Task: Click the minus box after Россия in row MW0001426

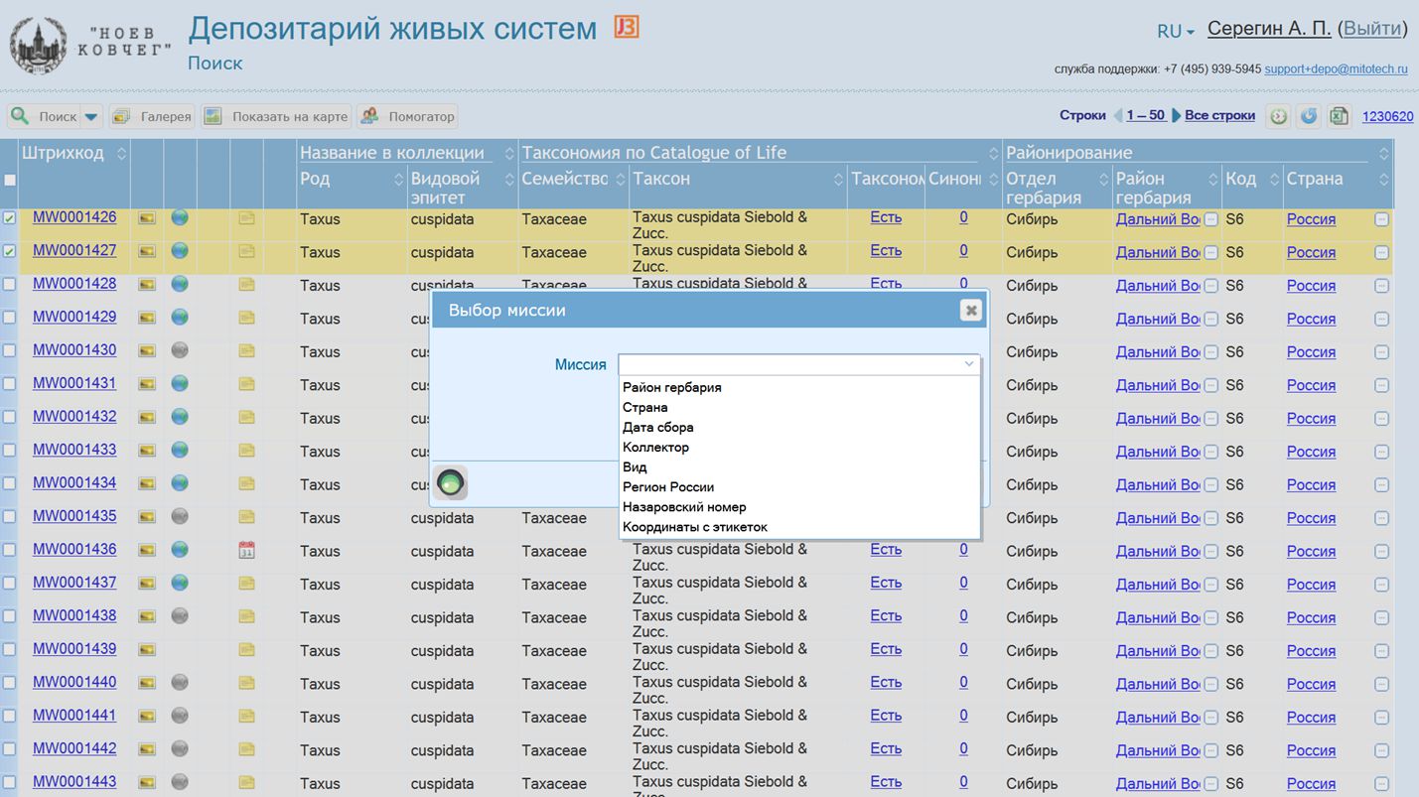Action: click(x=1381, y=219)
